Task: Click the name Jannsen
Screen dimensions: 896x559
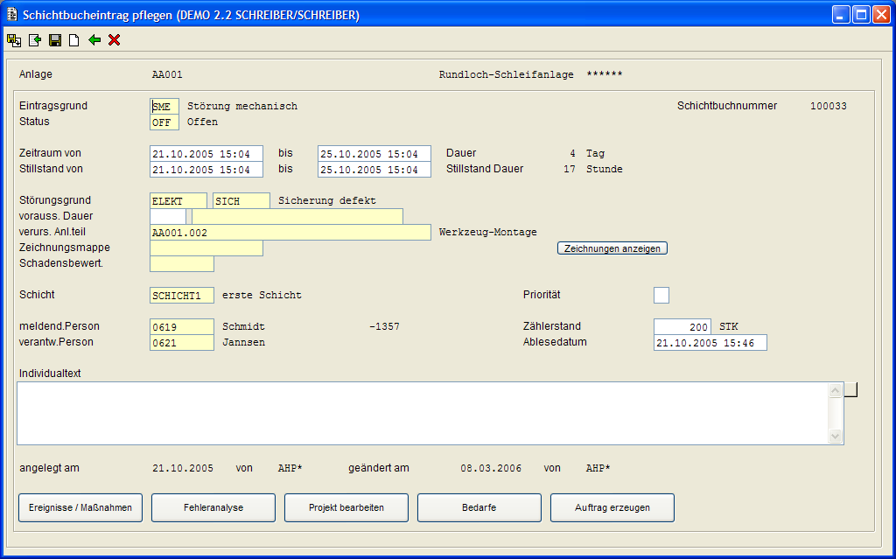Action: [243, 343]
